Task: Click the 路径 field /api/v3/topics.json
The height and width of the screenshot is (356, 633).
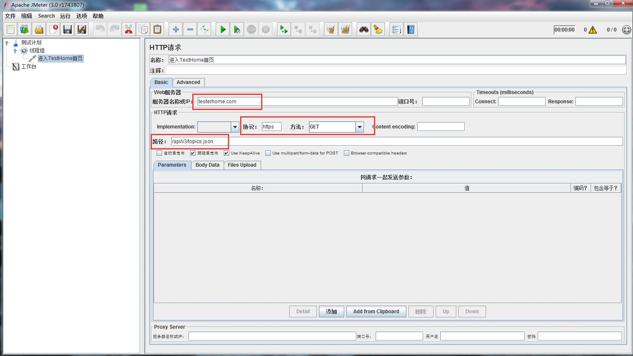Action: [x=397, y=141]
